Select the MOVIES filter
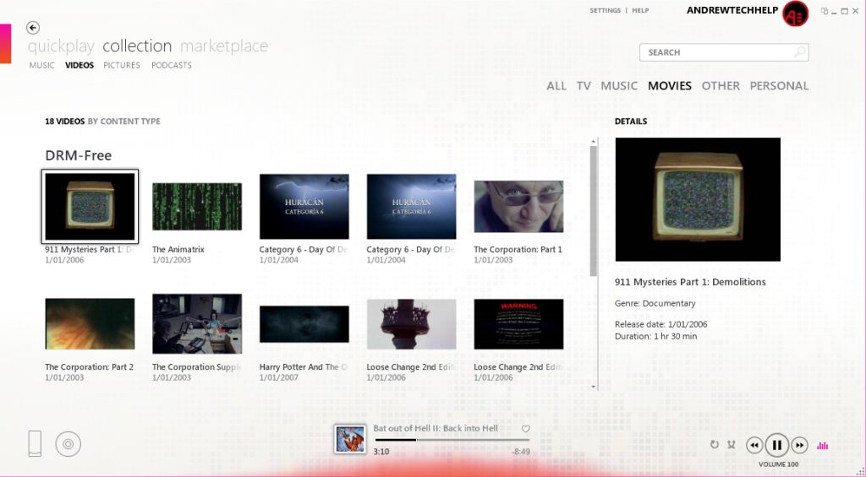Screen dimensions: 866x477 coord(670,86)
